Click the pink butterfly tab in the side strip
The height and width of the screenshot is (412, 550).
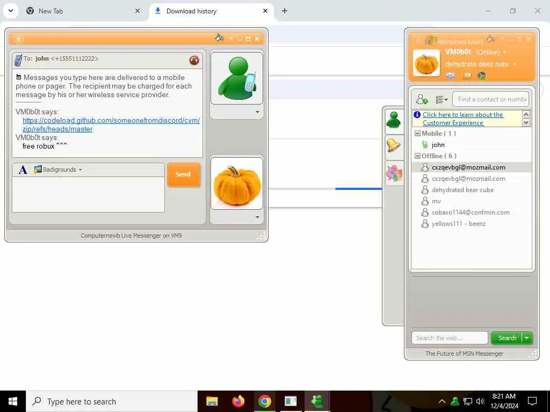tap(394, 173)
